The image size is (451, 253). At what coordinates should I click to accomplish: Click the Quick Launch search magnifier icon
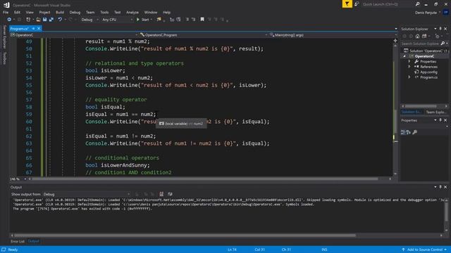tap(417, 4)
